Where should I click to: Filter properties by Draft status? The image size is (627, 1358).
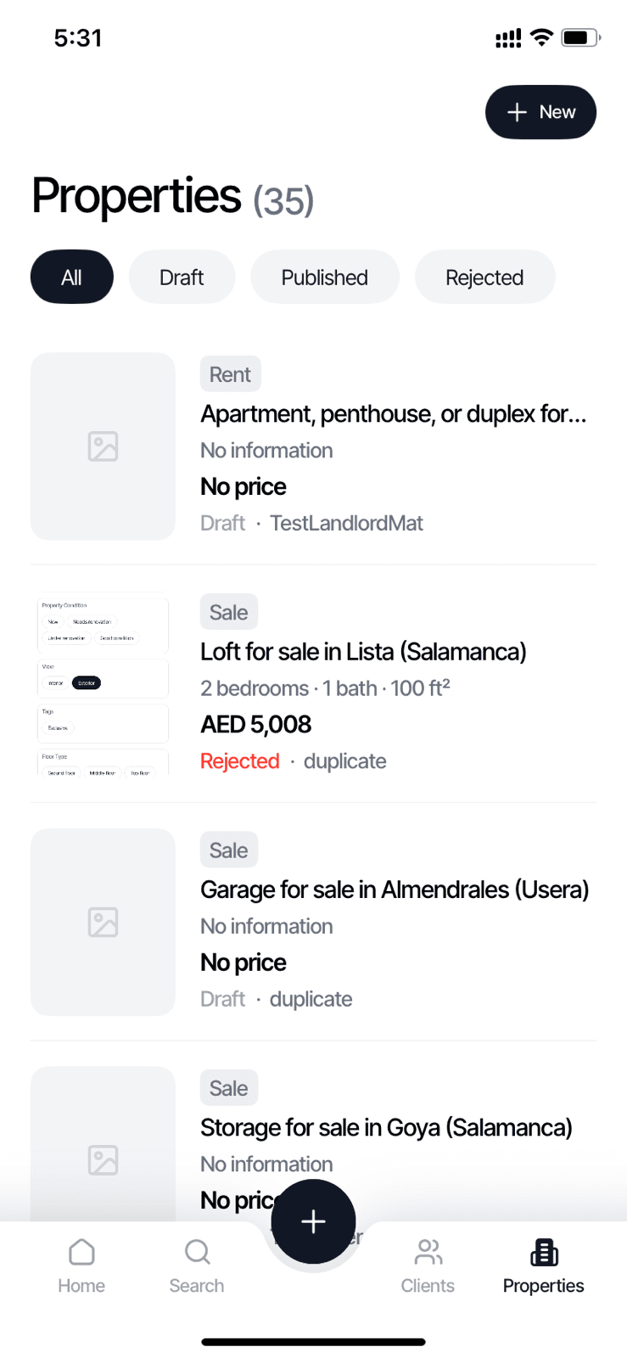(182, 278)
